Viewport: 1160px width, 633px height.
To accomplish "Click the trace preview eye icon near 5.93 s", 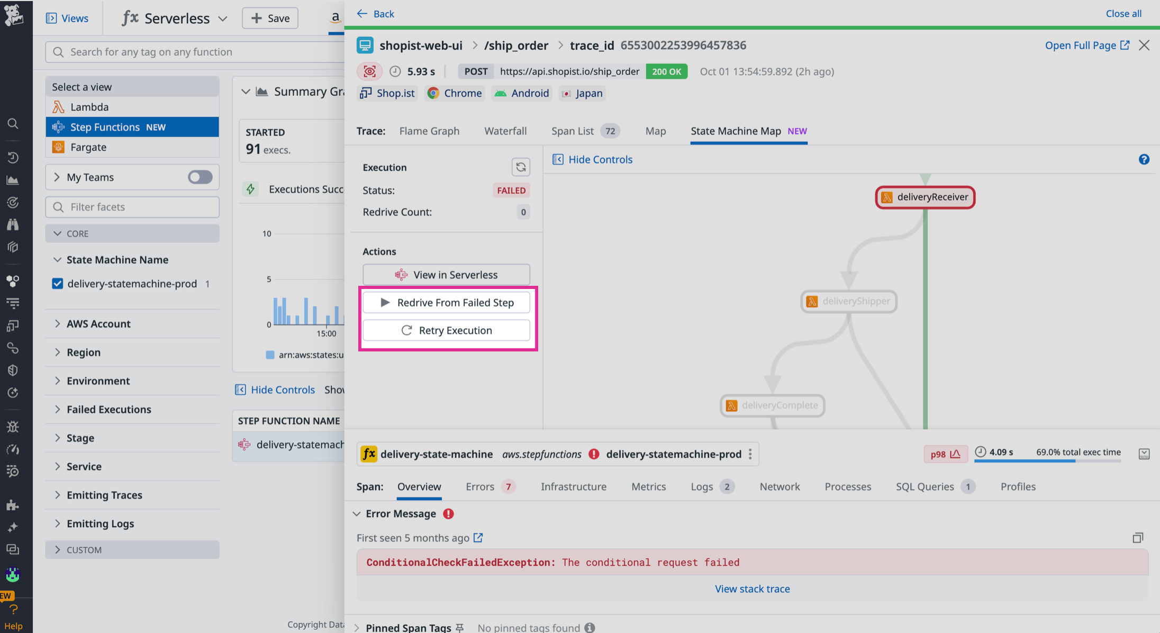I will click(369, 71).
